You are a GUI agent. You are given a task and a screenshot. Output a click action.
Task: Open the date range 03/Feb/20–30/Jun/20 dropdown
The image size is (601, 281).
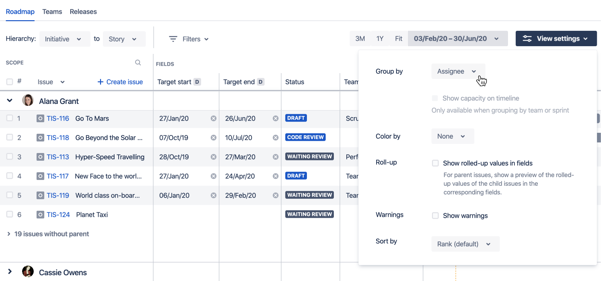(458, 38)
